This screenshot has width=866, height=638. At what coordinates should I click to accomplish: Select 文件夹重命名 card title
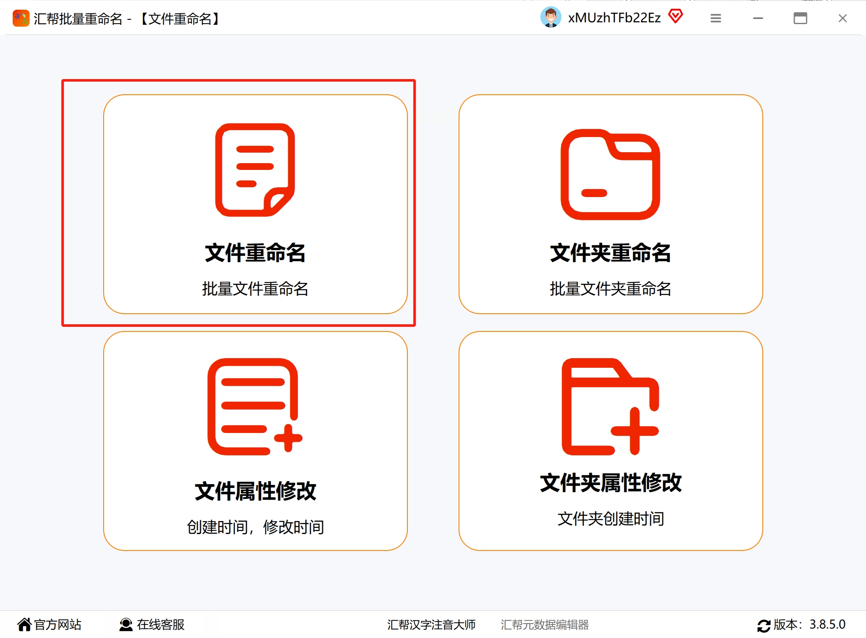tap(610, 253)
